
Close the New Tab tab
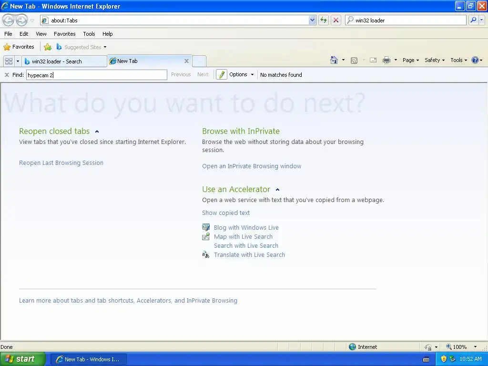(186, 61)
